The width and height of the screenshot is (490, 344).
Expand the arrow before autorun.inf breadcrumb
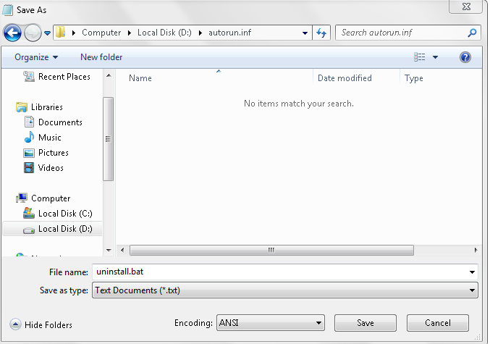[x=200, y=33]
